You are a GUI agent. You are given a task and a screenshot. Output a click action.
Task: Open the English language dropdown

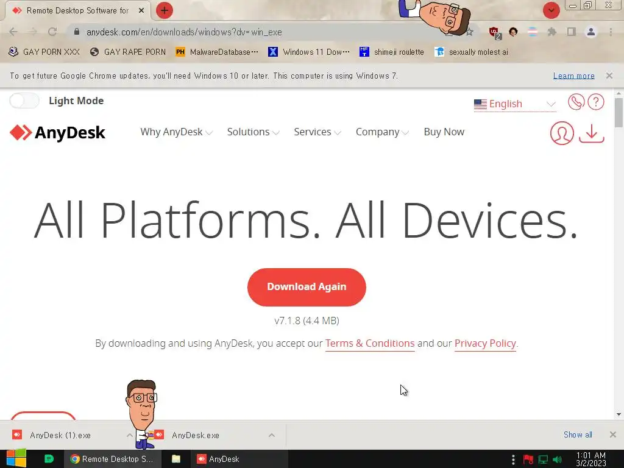point(515,104)
